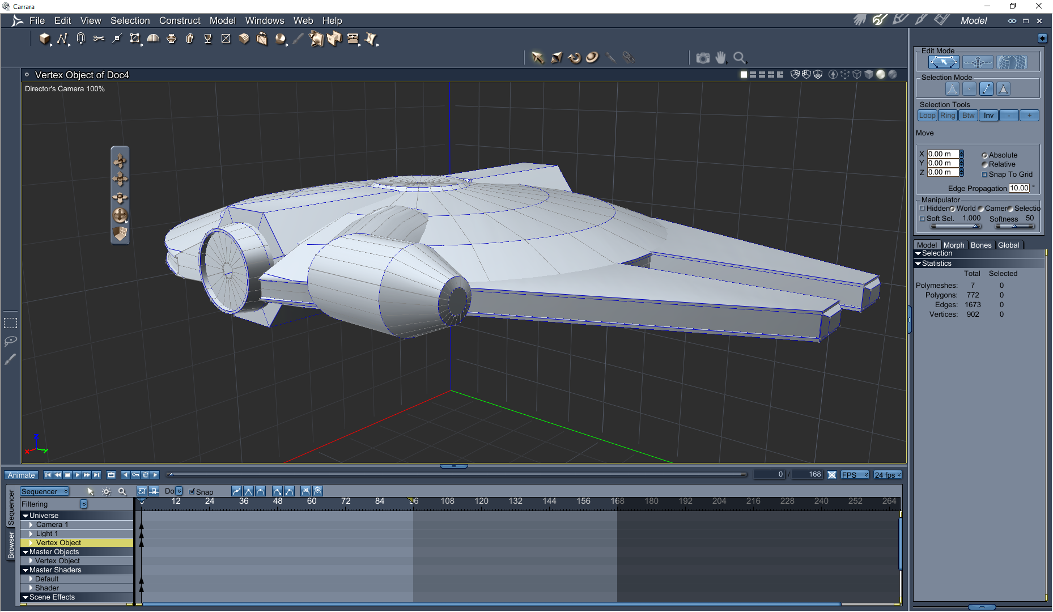Click the Edge Propagation value field
Screen dimensions: 1053x612
1019,188
